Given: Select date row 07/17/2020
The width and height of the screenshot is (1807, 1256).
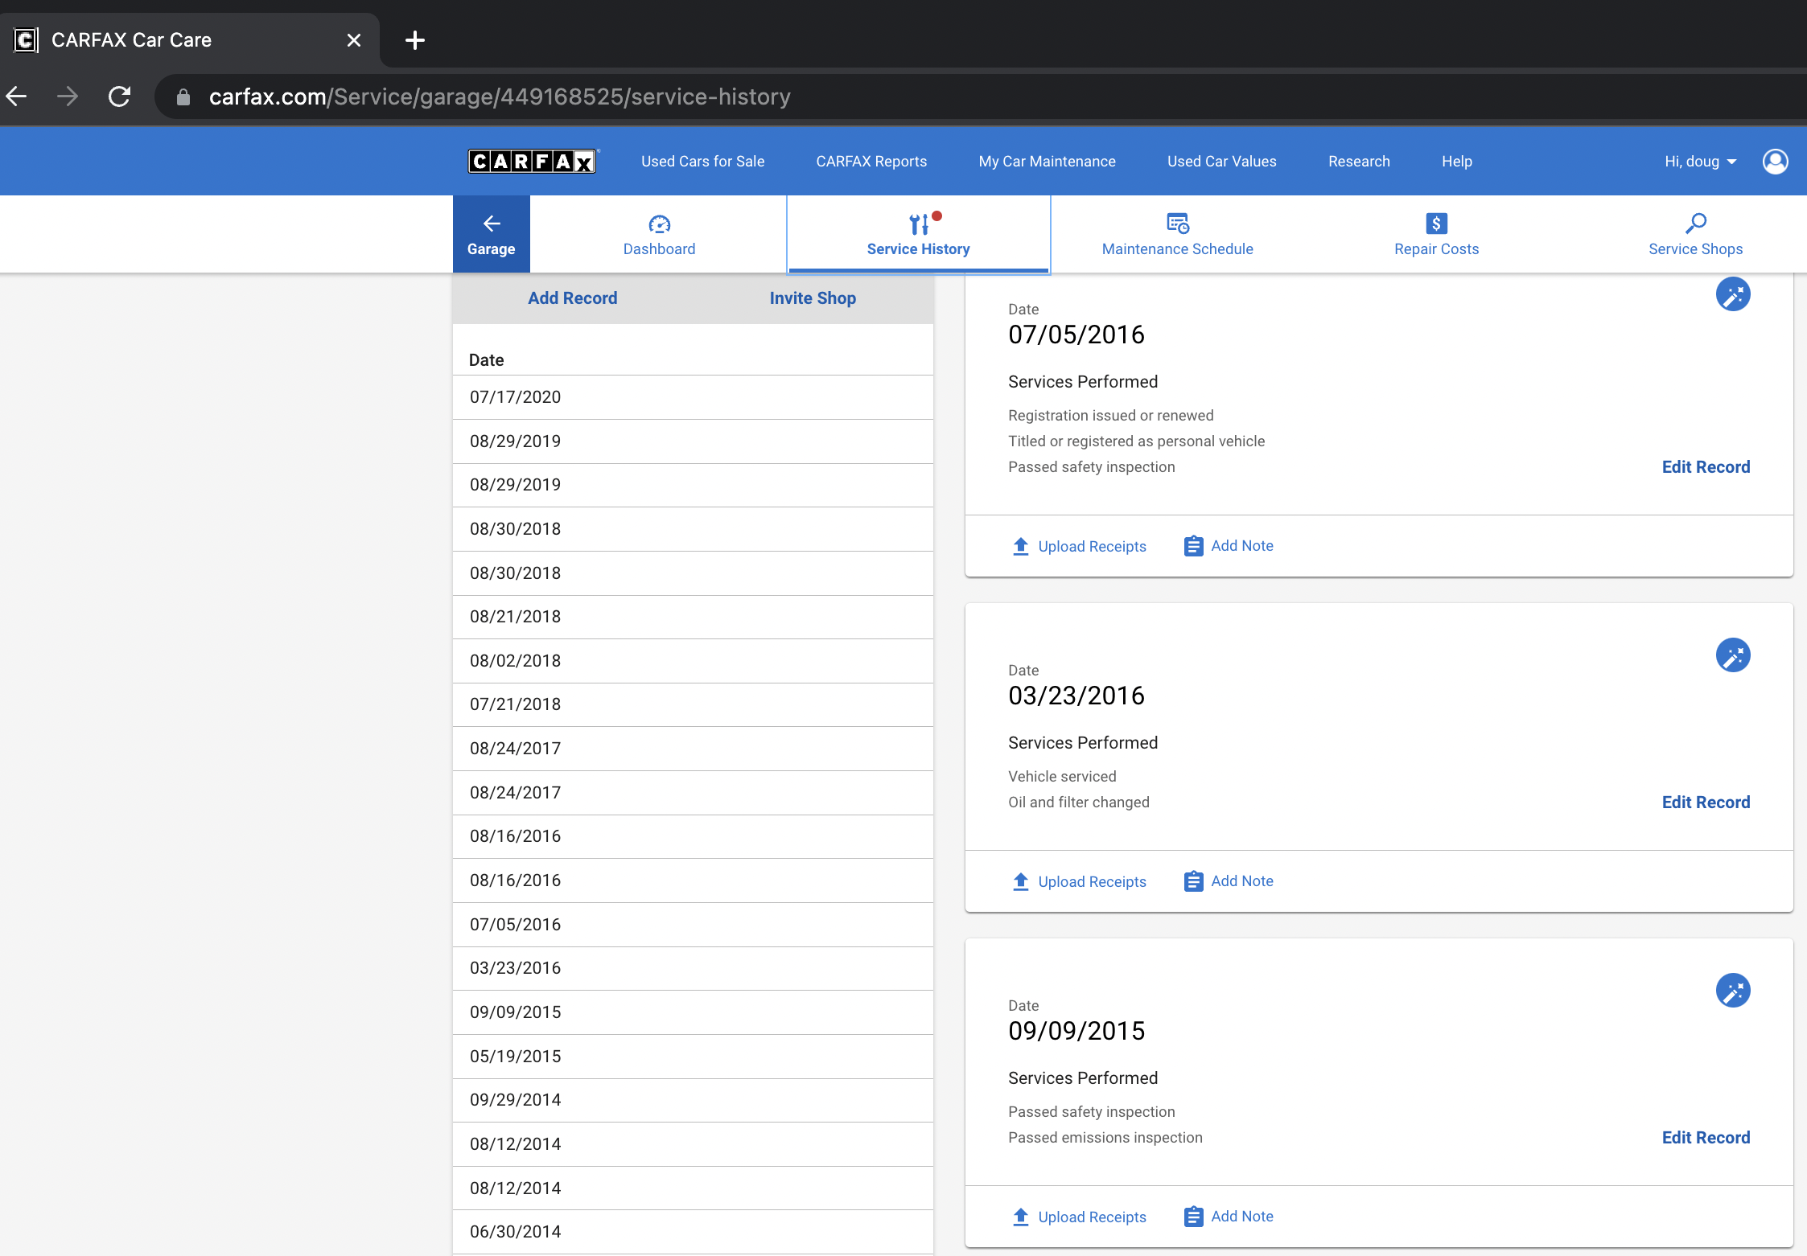Looking at the screenshot, I should pyautogui.click(x=693, y=397).
